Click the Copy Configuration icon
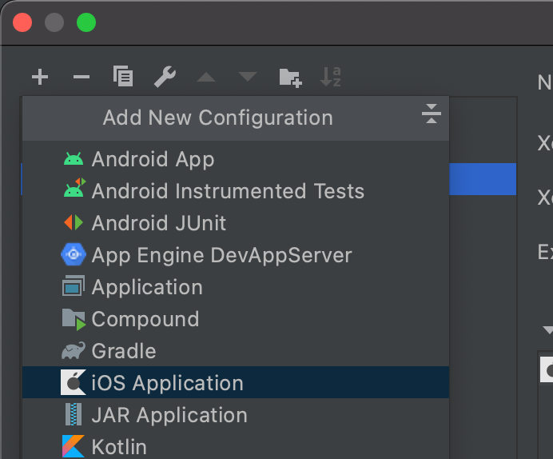Image resolution: width=553 pixels, height=459 pixels. (x=123, y=76)
